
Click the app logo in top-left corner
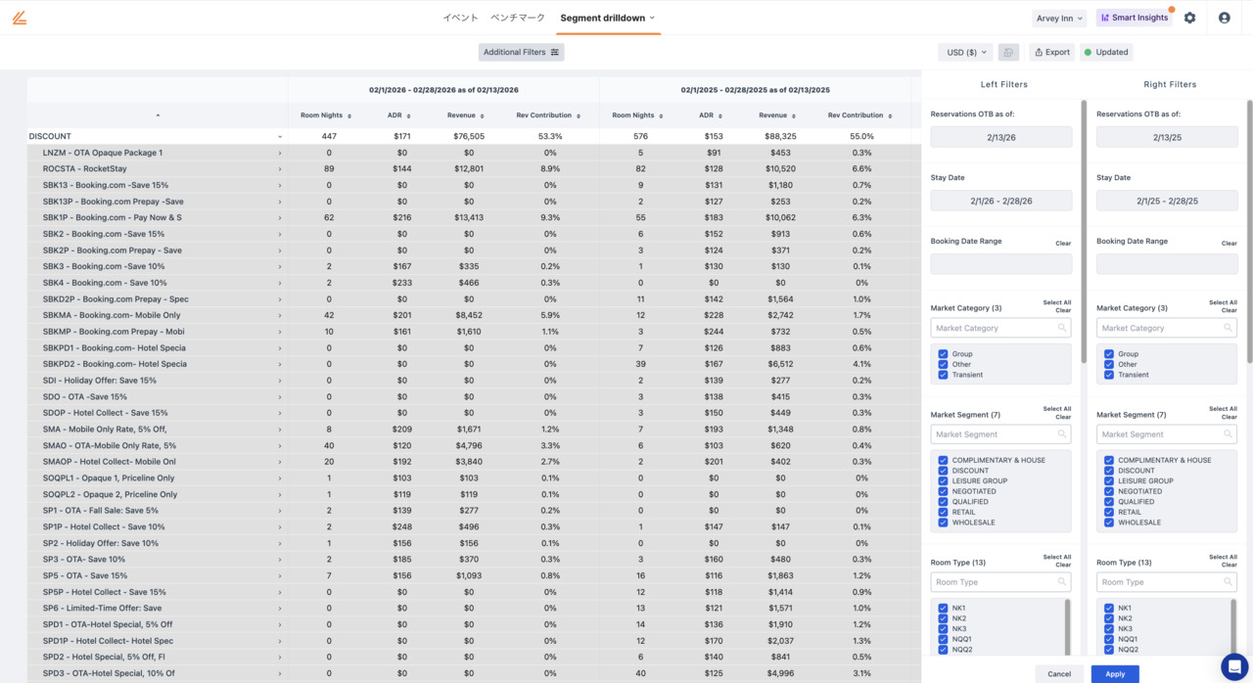(20, 18)
